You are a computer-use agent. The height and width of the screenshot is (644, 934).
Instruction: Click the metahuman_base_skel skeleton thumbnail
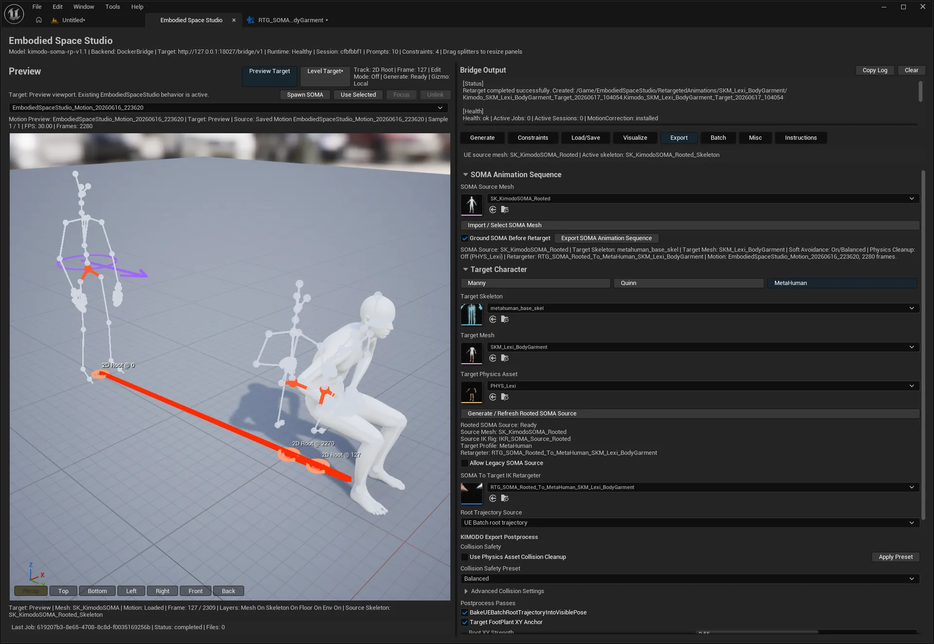[x=471, y=314]
